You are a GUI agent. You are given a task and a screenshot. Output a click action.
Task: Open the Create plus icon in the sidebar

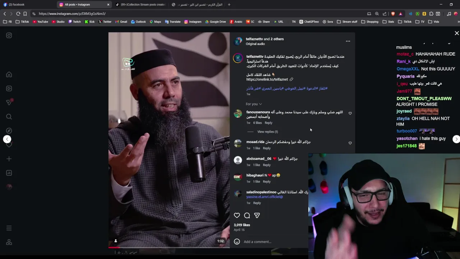coord(9,159)
